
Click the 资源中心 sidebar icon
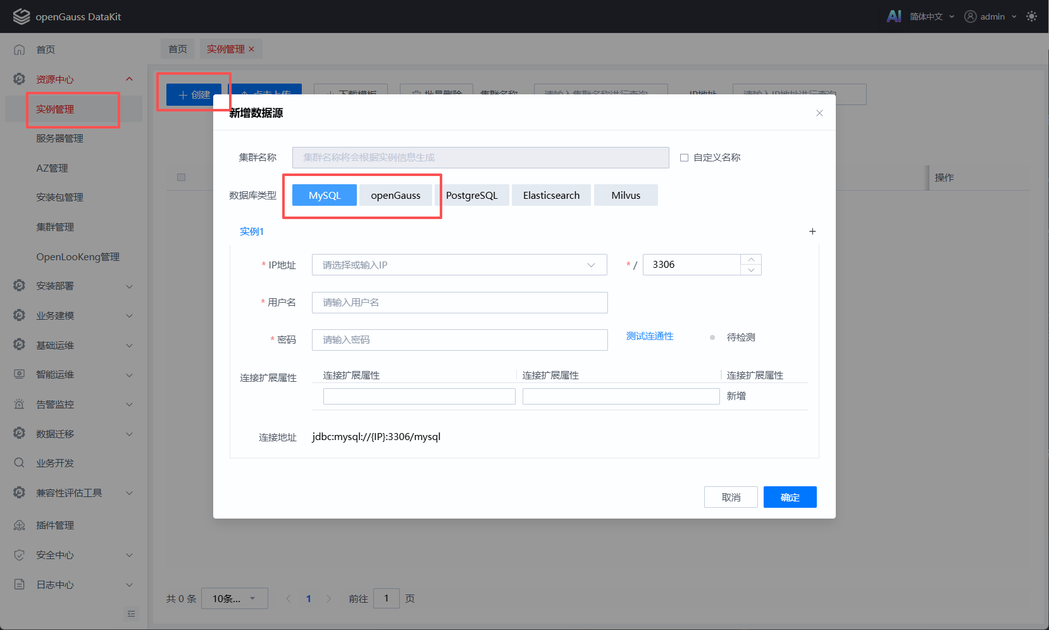click(20, 79)
